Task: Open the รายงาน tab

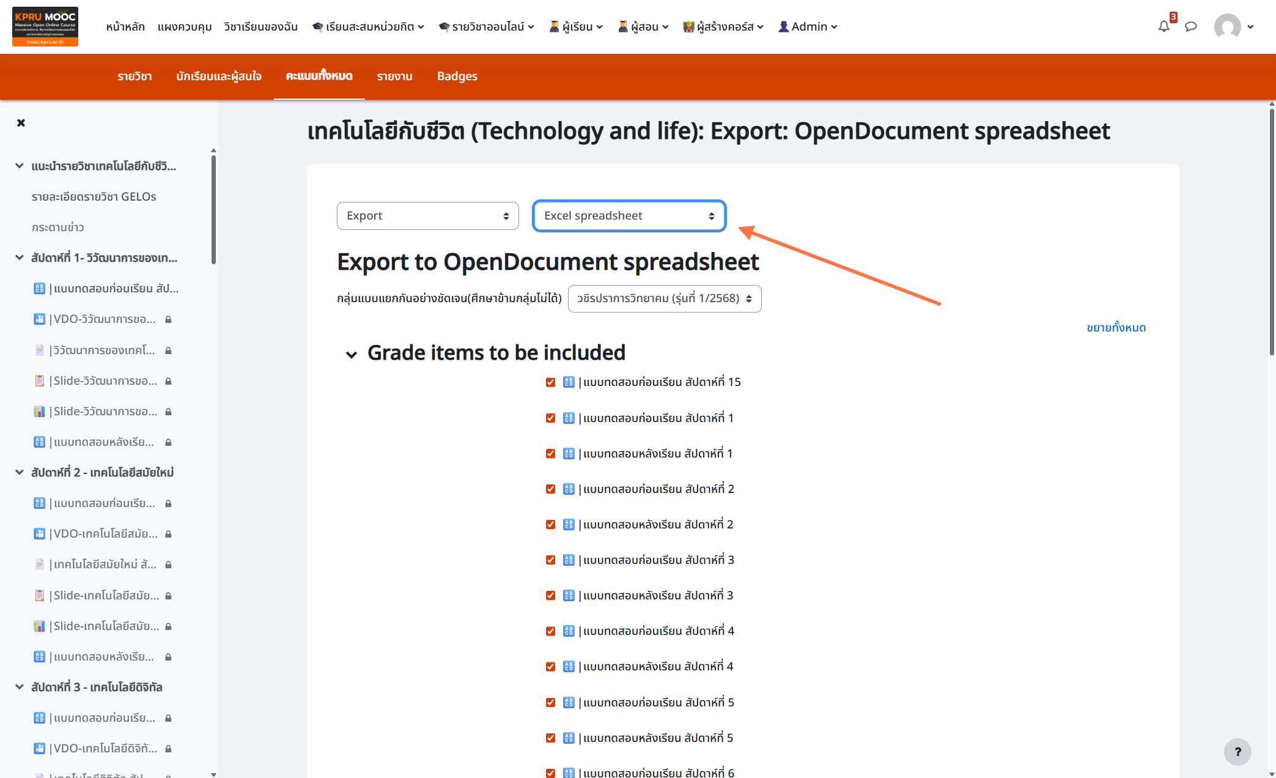Action: (x=394, y=76)
